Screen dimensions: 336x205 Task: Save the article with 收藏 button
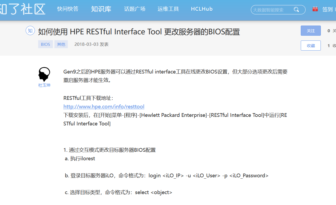click(311, 46)
